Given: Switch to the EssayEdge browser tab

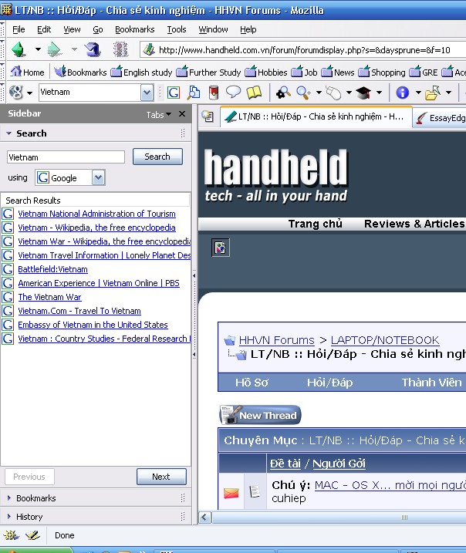Looking at the screenshot, I should pyautogui.click(x=440, y=117).
